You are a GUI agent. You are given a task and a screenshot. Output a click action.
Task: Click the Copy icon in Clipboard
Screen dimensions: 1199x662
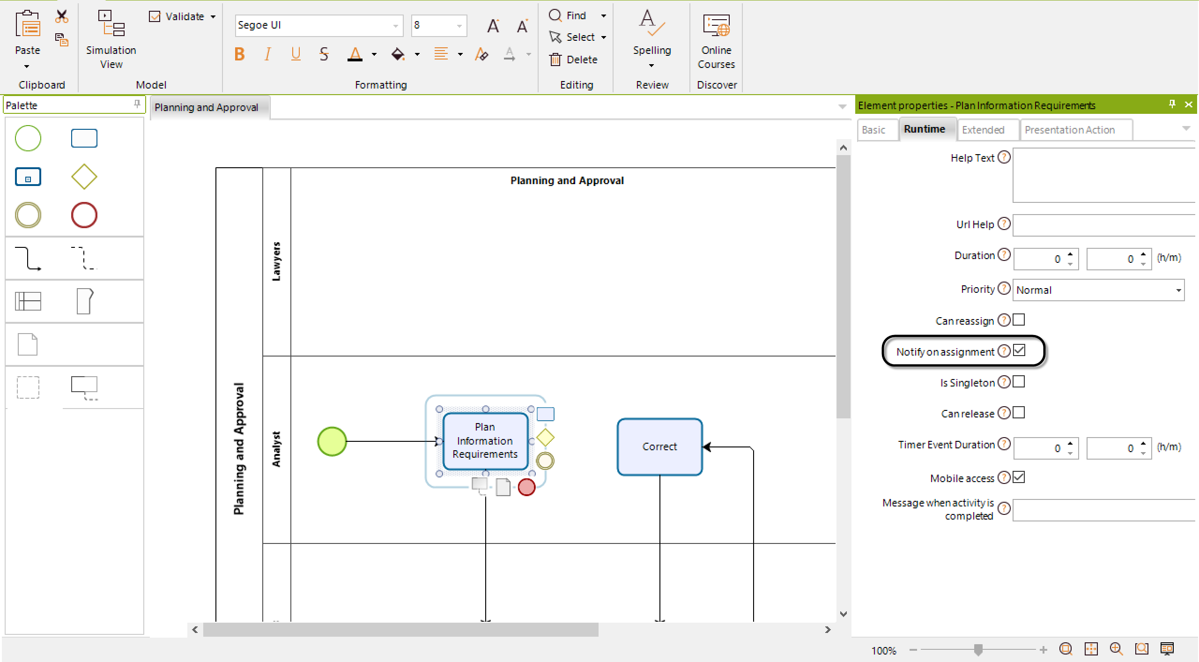(x=61, y=40)
